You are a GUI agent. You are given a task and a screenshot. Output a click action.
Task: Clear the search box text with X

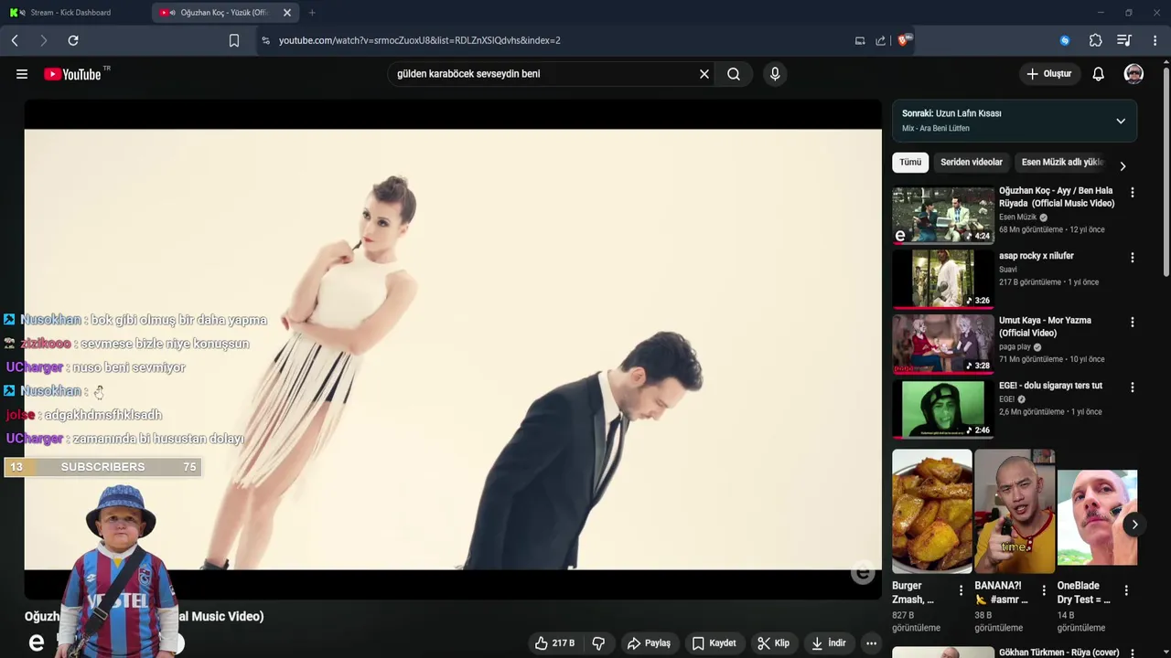click(x=704, y=74)
